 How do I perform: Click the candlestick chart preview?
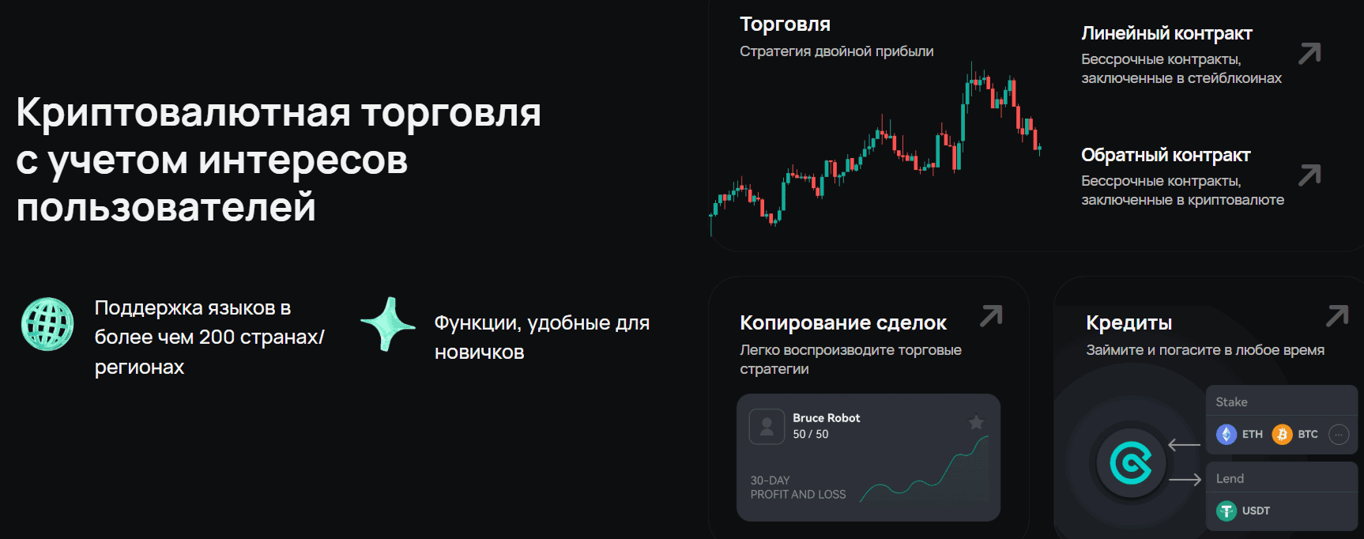(876, 150)
